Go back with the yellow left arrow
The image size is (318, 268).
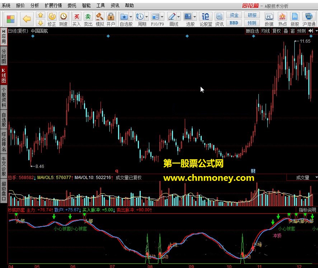coord(27,19)
